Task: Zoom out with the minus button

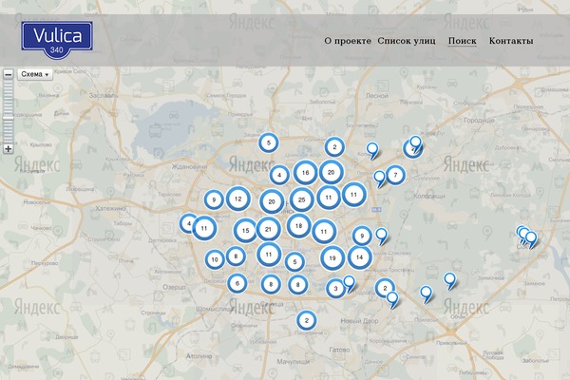Action: (8, 74)
